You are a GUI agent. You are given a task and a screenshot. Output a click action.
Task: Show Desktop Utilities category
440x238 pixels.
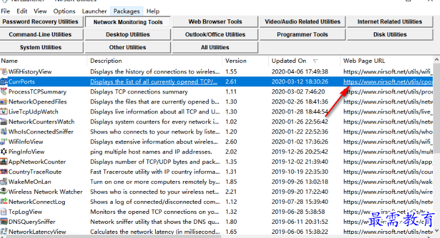coord(128,35)
